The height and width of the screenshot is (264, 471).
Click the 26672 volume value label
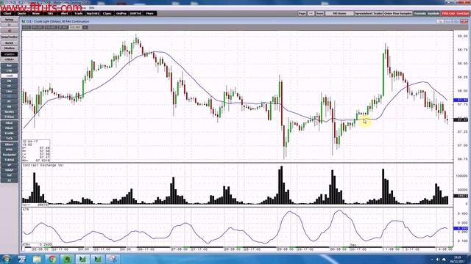461,196
